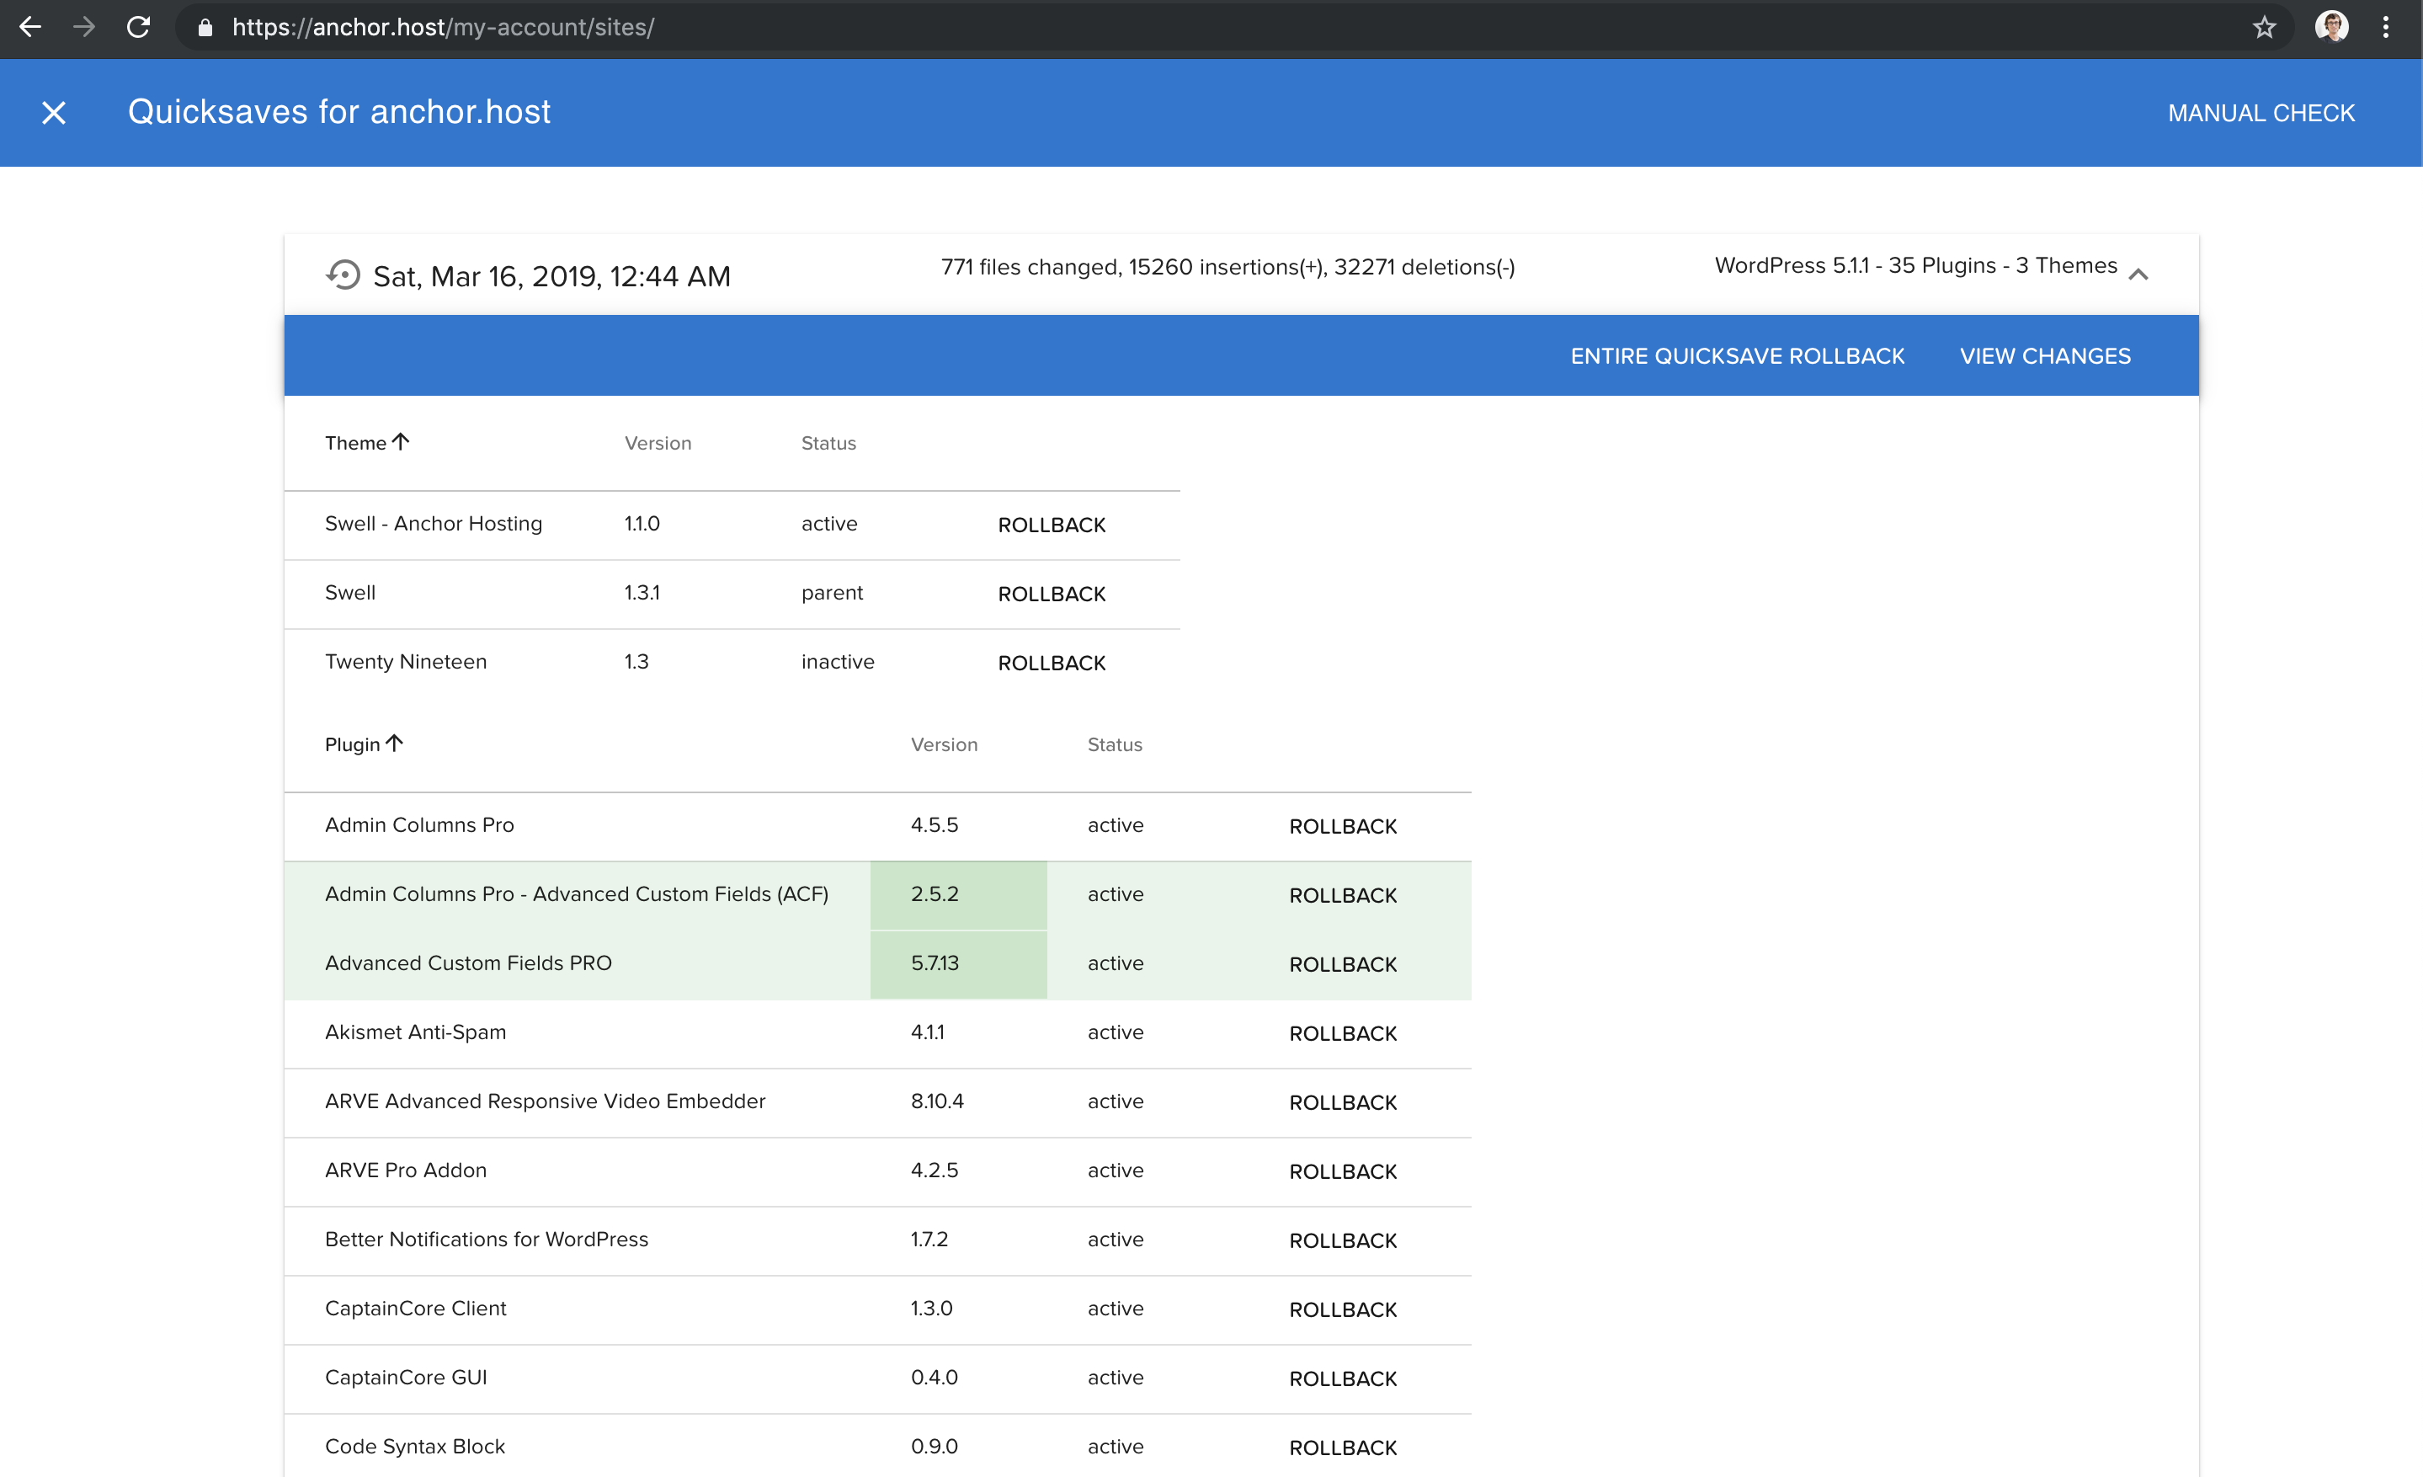2423x1477 pixels.
Task: Click the '771 files changed' summary text
Action: pyautogui.click(x=1227, y=266)
